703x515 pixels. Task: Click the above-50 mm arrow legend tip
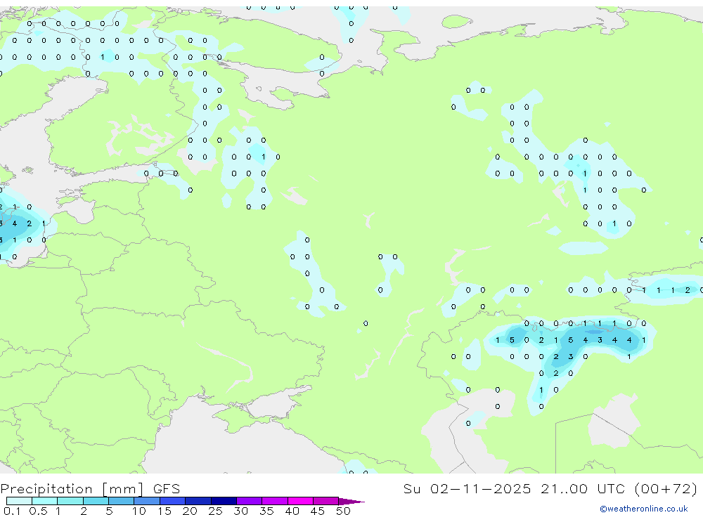pos(351,501)
